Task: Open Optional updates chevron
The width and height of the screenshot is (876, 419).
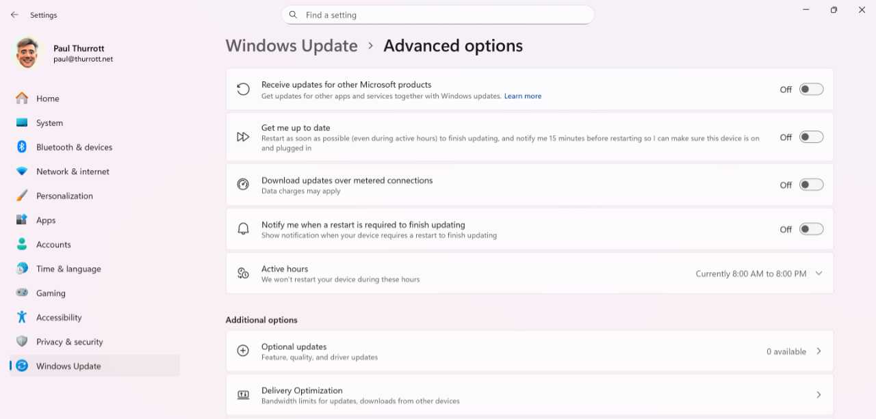Action: pos(819,351)
